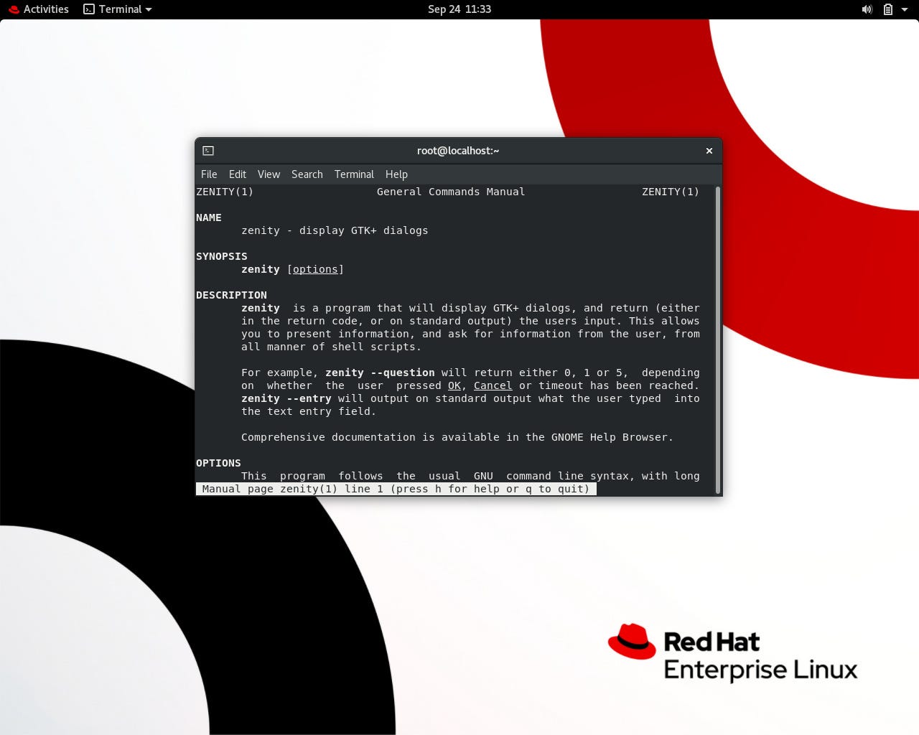
Task: Open the Help menu
Action: (x=396, y=174)
